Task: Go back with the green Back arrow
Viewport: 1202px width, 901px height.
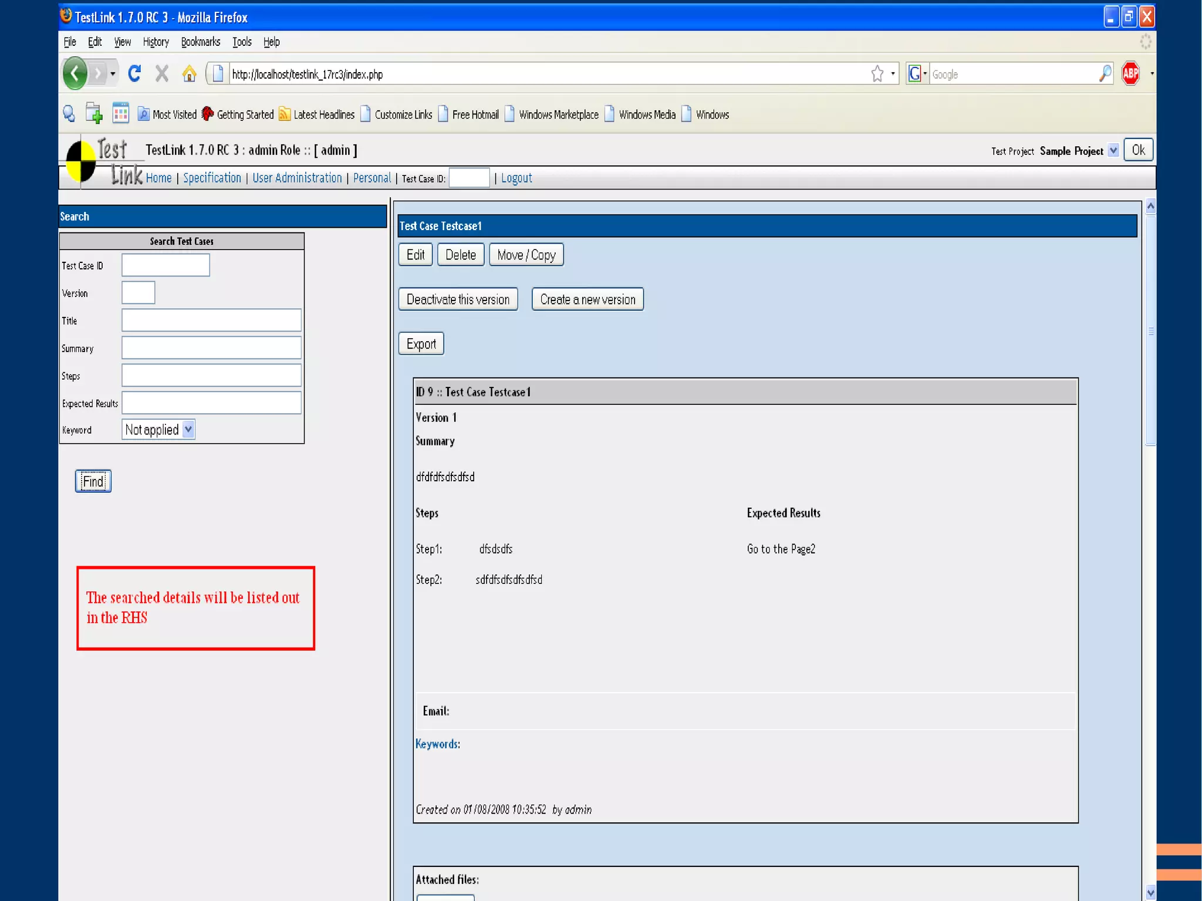Action: point(75,74)
